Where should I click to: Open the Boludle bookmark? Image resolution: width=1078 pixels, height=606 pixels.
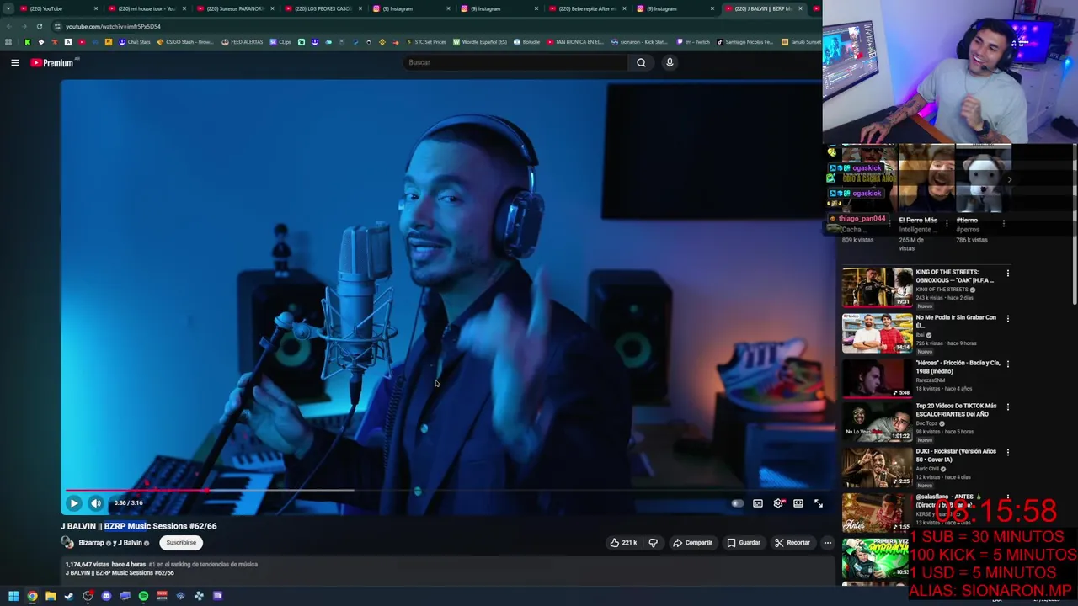(527, 42)
